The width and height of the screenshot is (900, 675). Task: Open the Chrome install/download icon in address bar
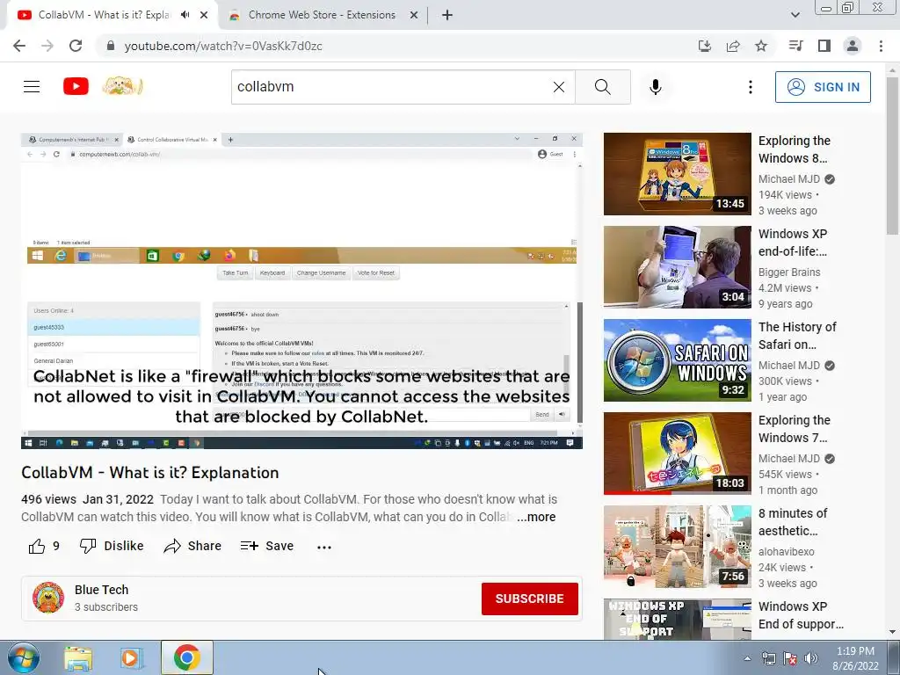tap(705, 46)
